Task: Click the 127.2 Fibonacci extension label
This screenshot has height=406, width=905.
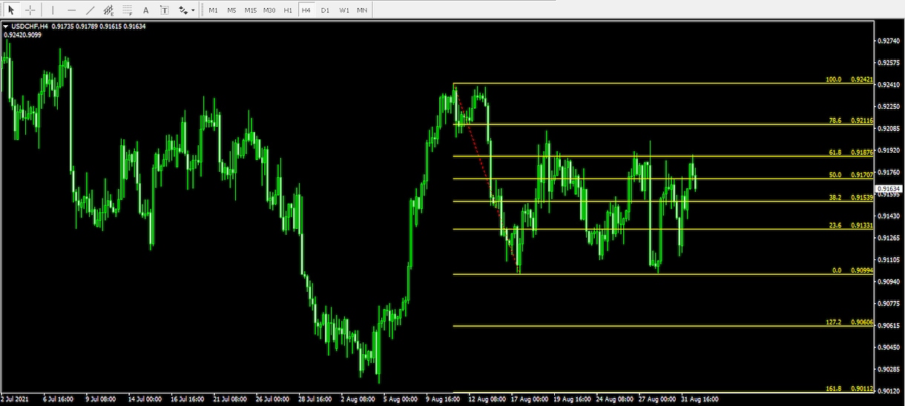Action: pyautogui.click(x=834, y=322)
